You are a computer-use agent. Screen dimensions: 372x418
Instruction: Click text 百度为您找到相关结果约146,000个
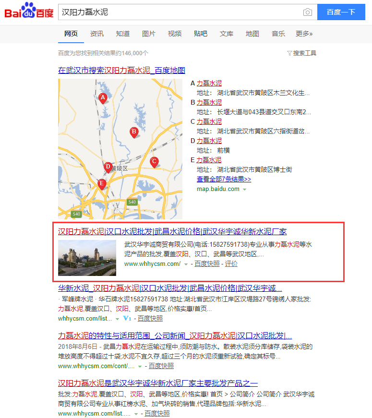coord(103,53)
